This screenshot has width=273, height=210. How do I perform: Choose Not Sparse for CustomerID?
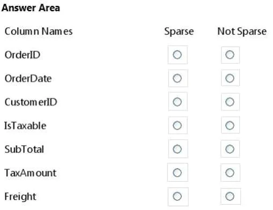pos(230,102)
